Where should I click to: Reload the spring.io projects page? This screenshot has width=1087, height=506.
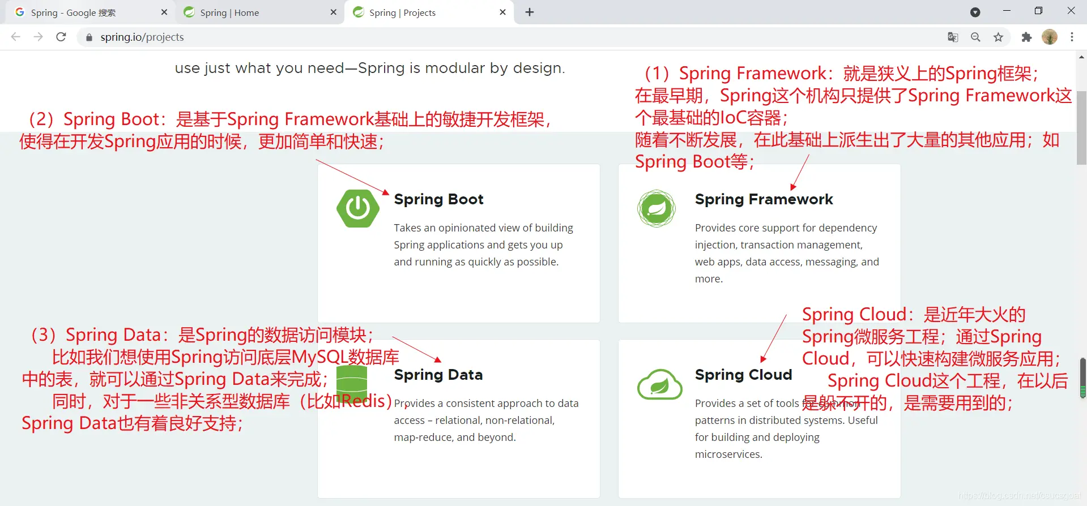61,37
